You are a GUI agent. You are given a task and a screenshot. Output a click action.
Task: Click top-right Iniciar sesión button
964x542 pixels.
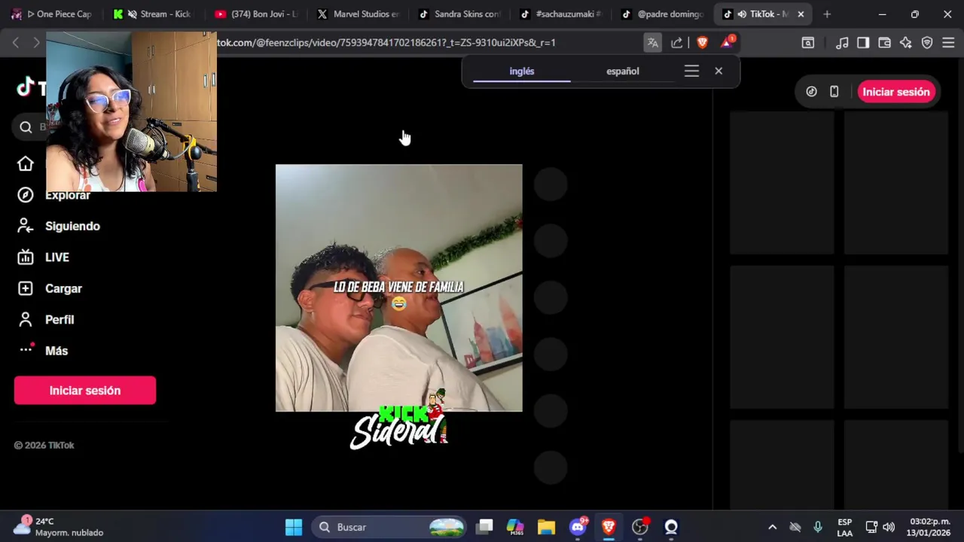[x=895, y=92]
